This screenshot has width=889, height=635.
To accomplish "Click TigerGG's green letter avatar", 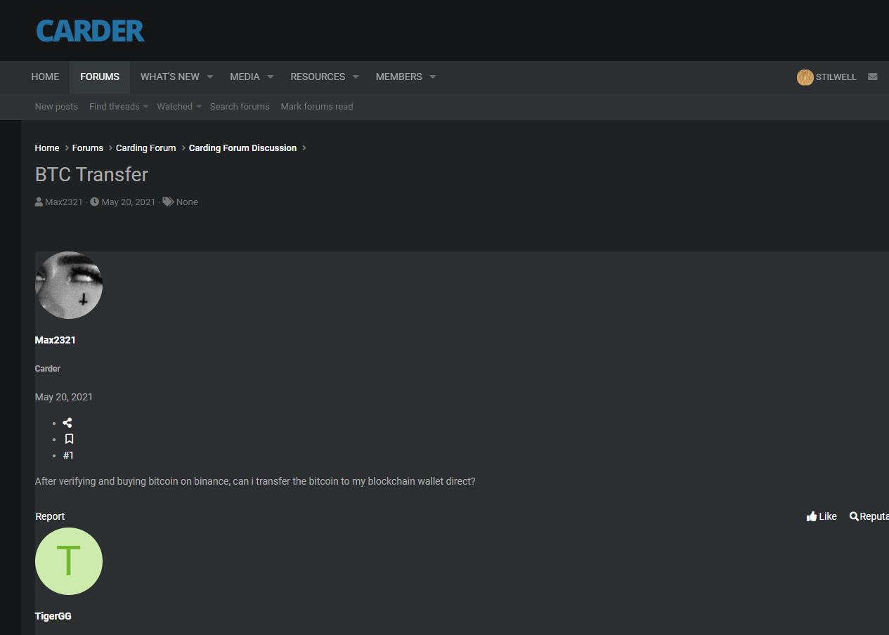I will (69, 561).
